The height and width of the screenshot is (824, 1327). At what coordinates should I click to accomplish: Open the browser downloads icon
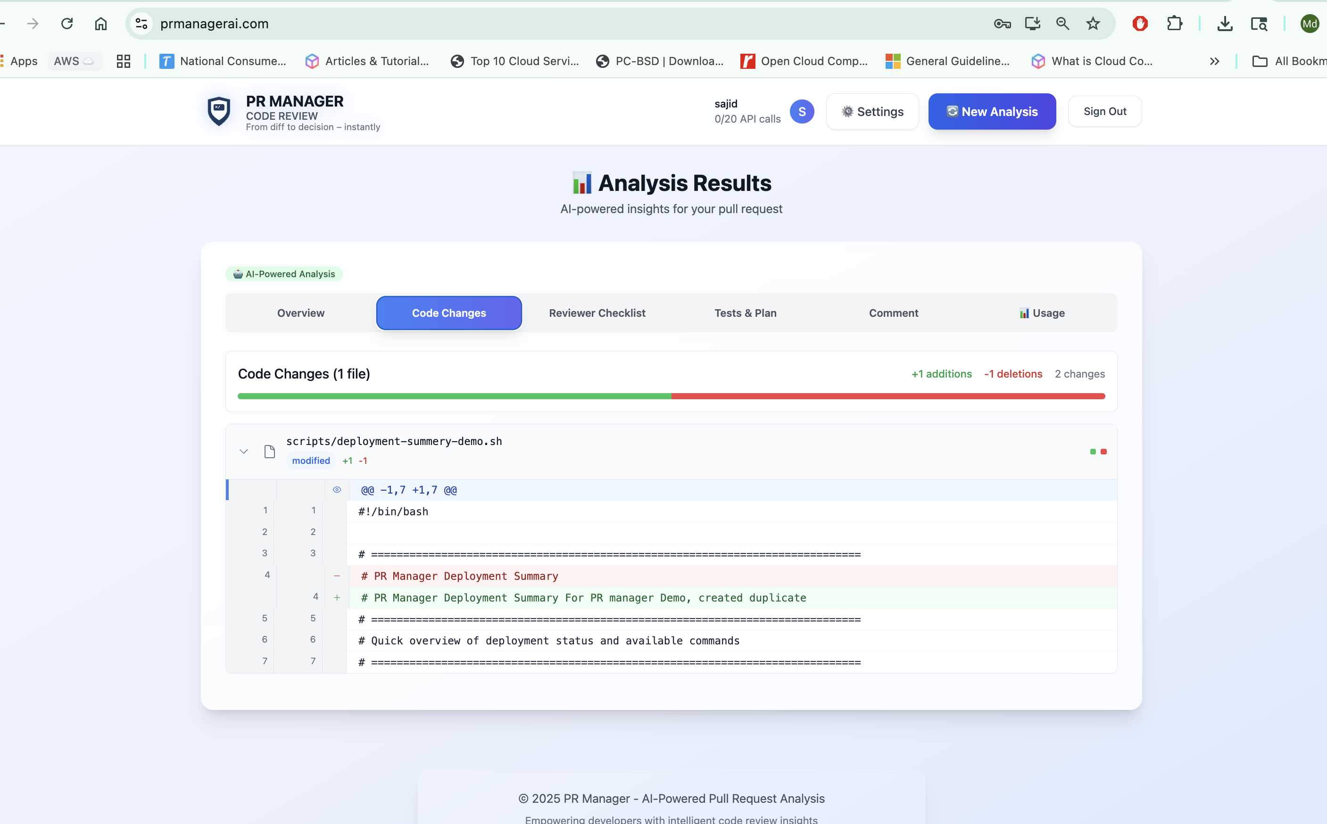click(1225, 24)
